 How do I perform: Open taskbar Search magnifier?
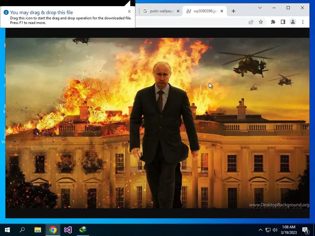(x=22, y=230)
